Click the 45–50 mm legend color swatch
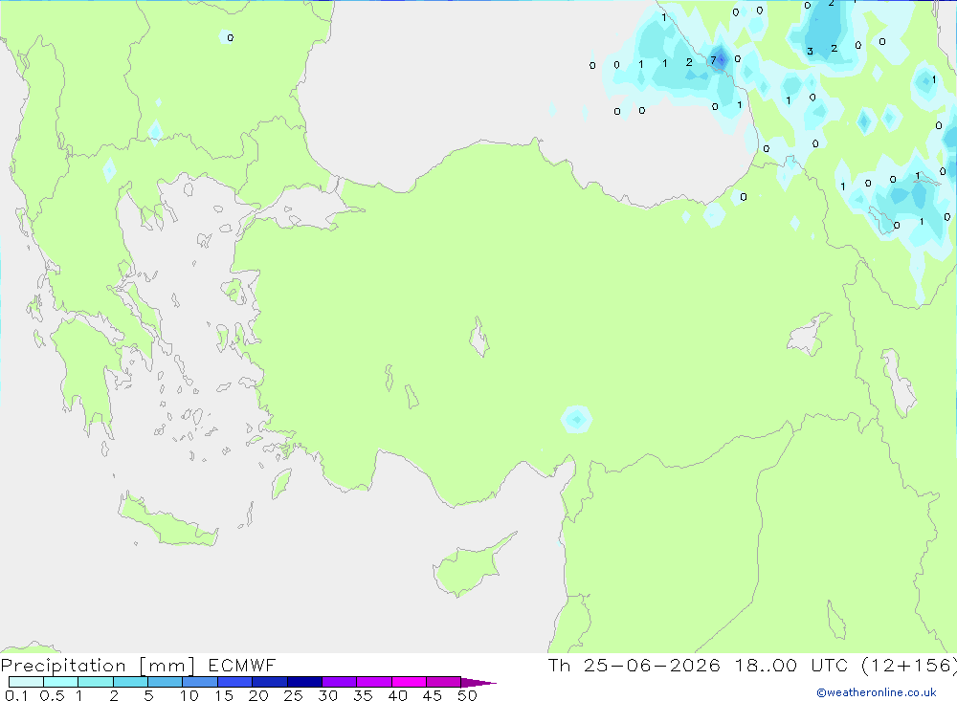957x701 pixels. [444, 682]
